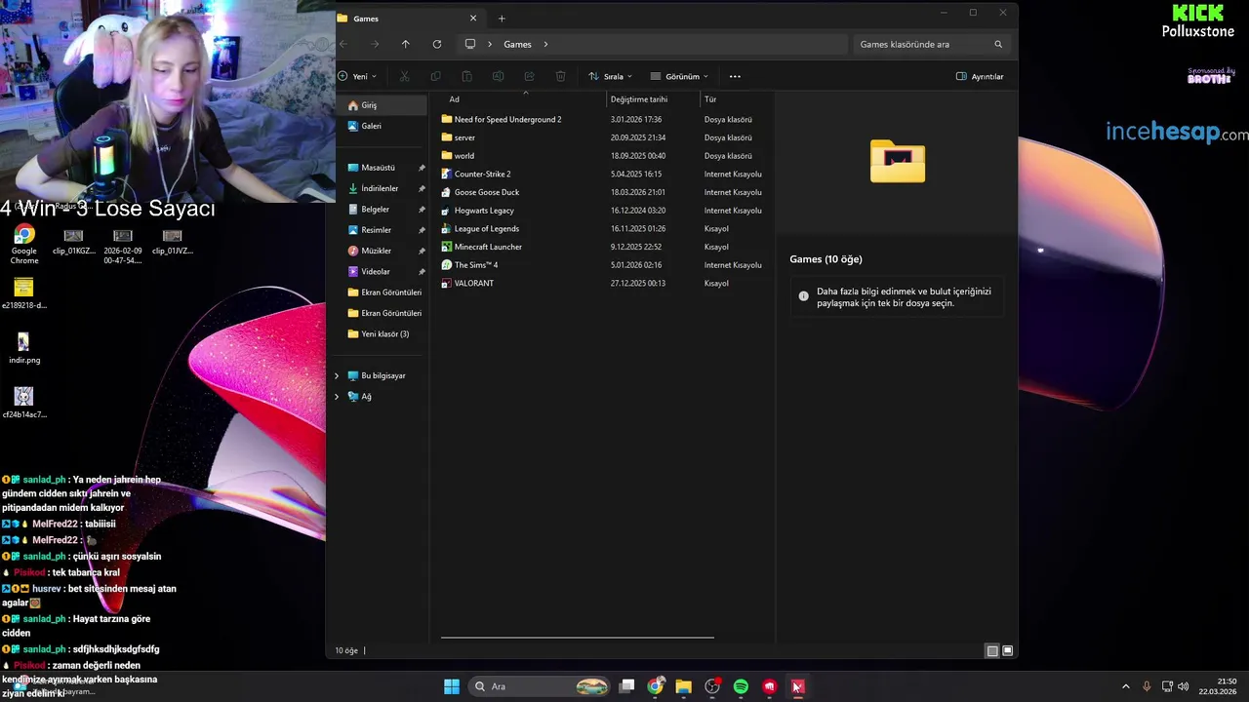Click the Copy icon in toolbar
The image size is (1249, 702).
pyautogui.click(x=436, y=76)
